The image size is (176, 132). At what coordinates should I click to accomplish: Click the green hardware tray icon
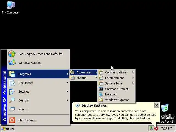(x=152, y=128)
